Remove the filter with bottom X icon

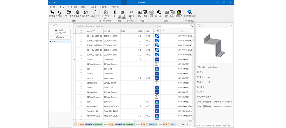192,125
